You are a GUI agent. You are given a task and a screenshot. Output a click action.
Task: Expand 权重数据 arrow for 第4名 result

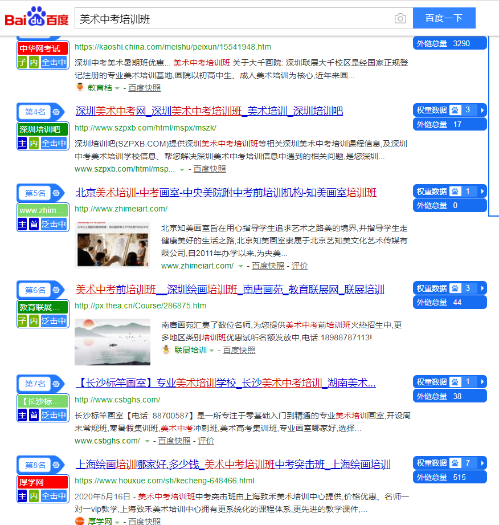482,110
